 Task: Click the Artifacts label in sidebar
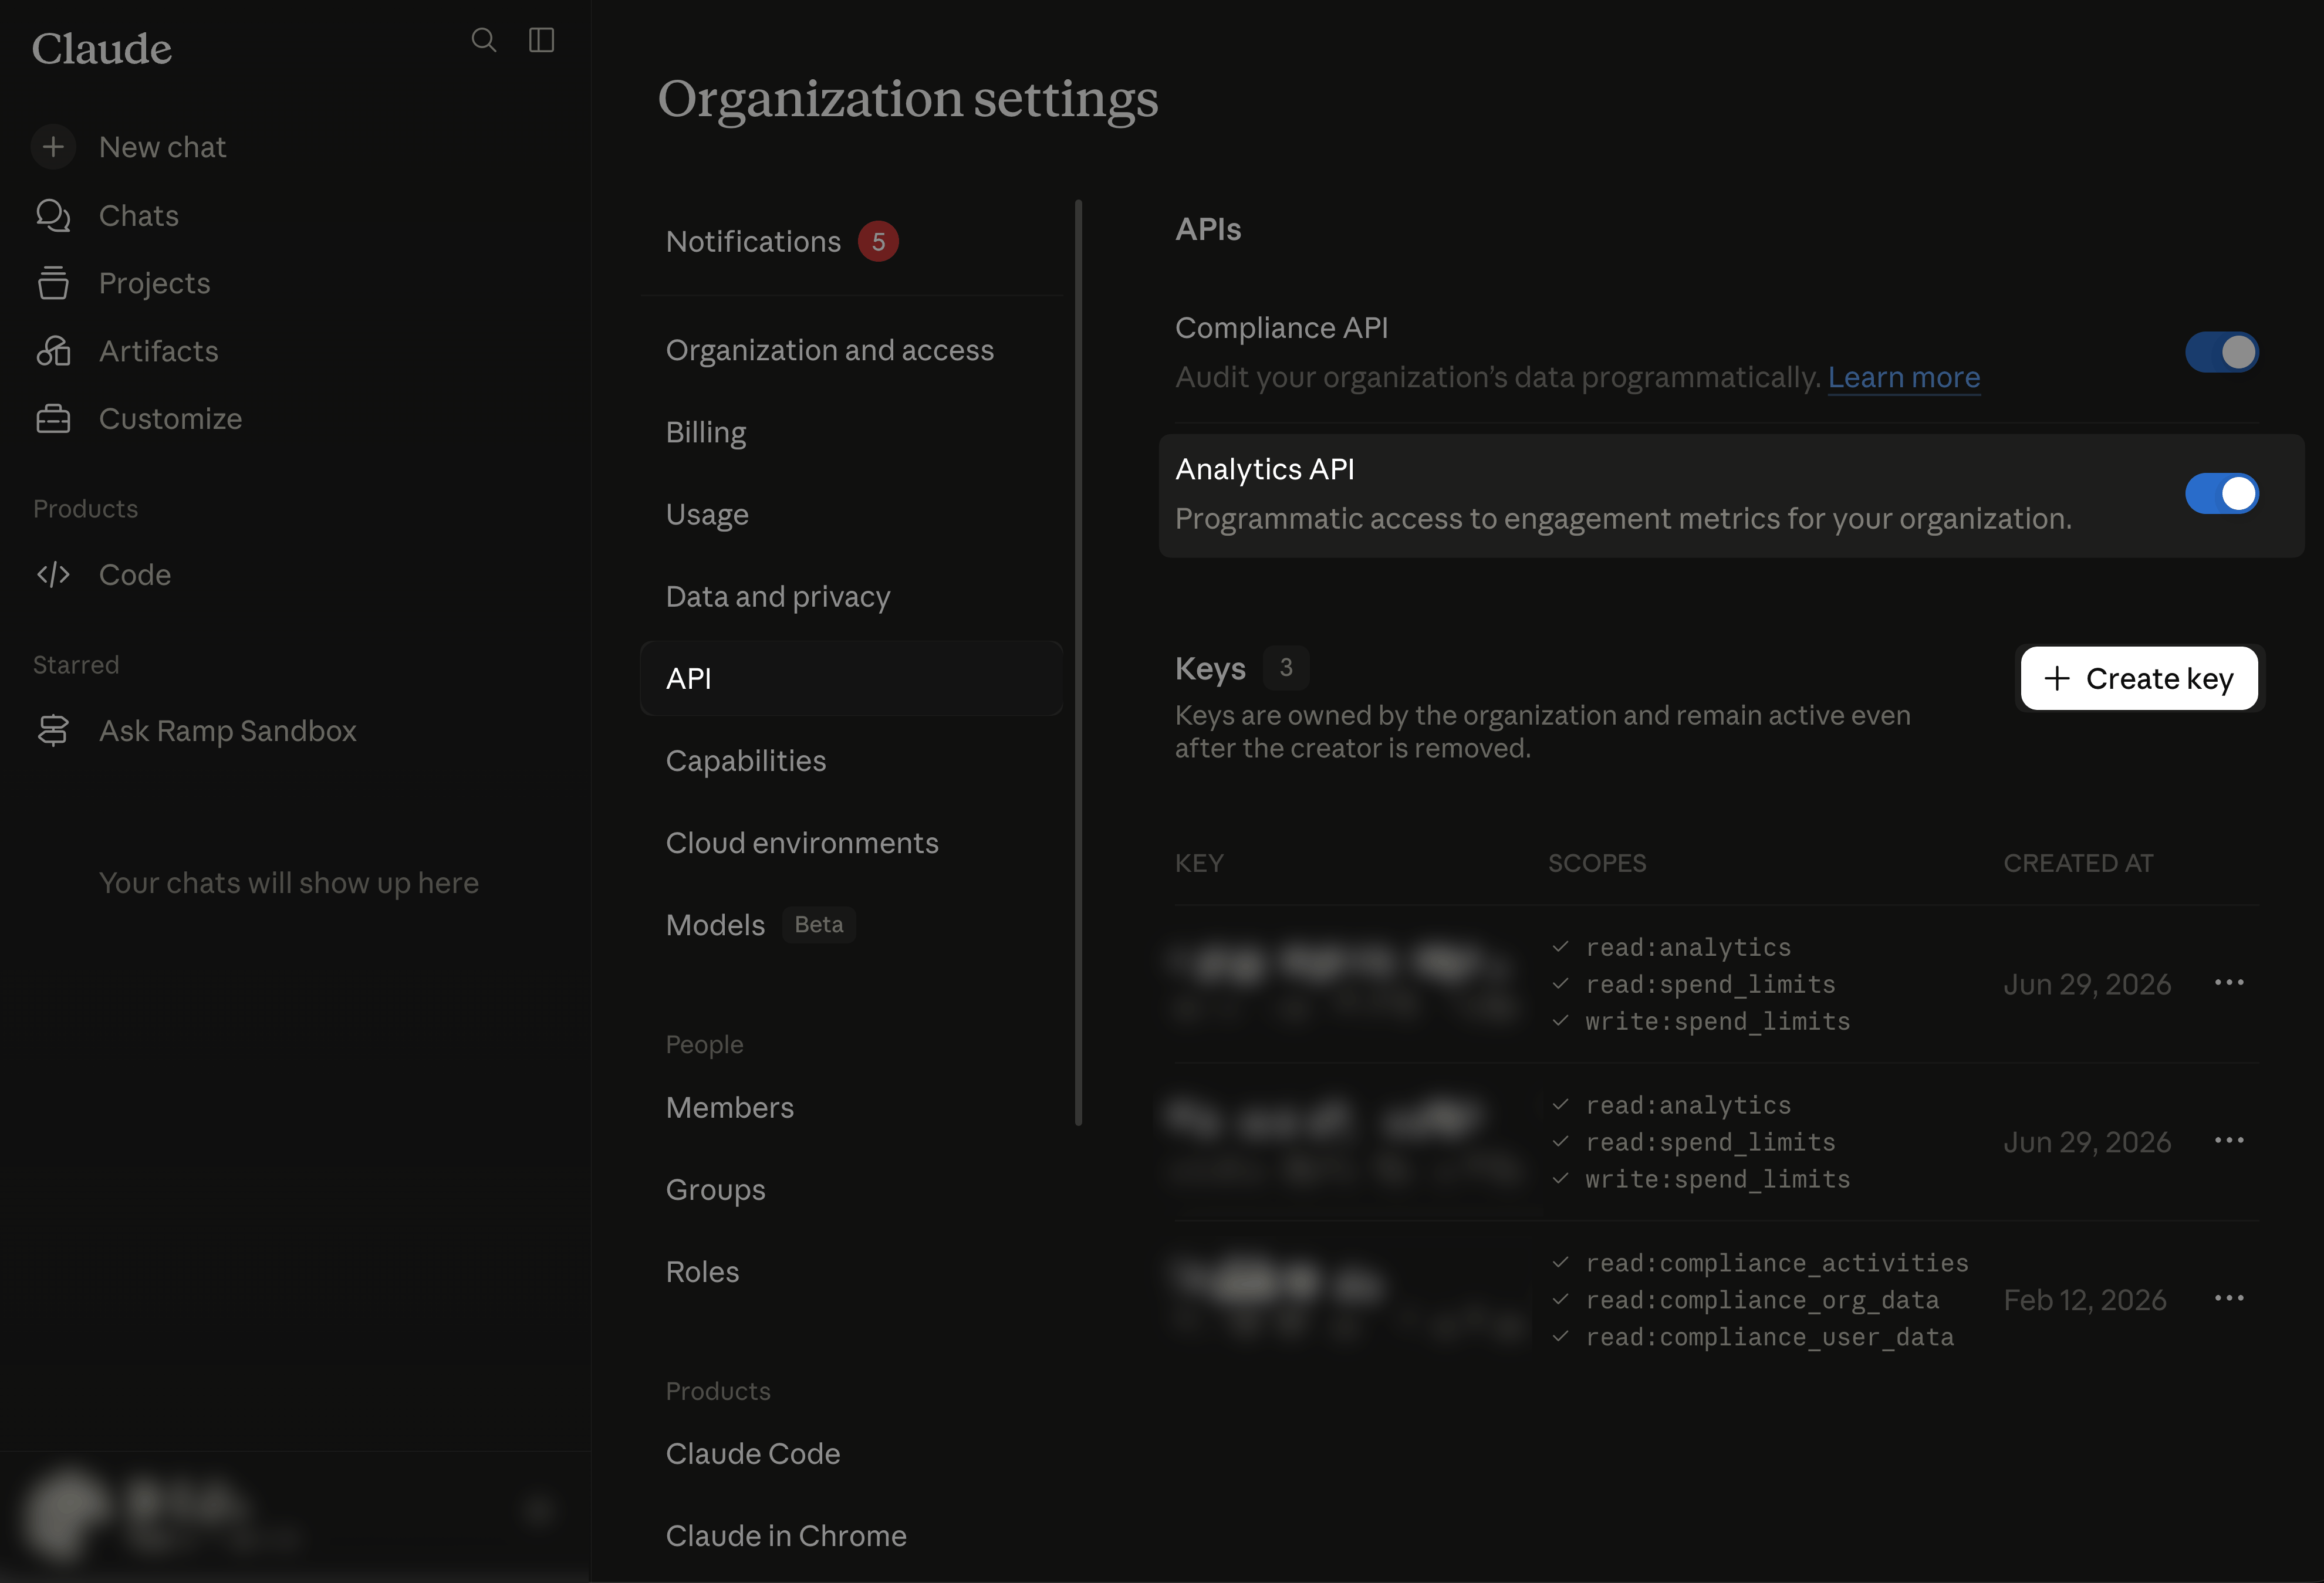[x=159, y=351]
